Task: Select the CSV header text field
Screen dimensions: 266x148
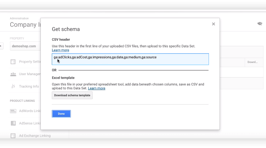Action: click(x=130, y=59)
